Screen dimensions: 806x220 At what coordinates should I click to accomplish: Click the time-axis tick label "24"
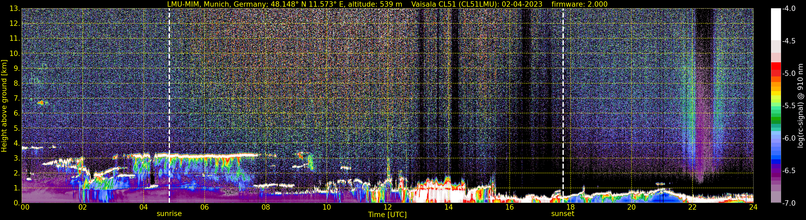pyautogui.click(x=753, y=207)
